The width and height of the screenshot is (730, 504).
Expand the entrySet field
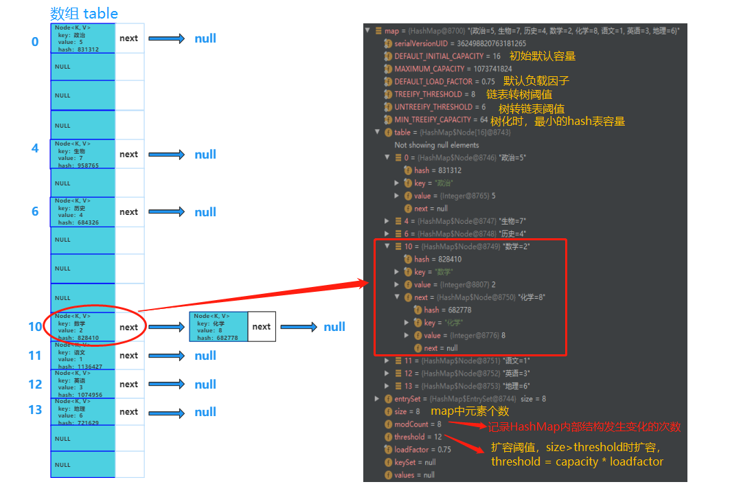[x=378, y=398]
